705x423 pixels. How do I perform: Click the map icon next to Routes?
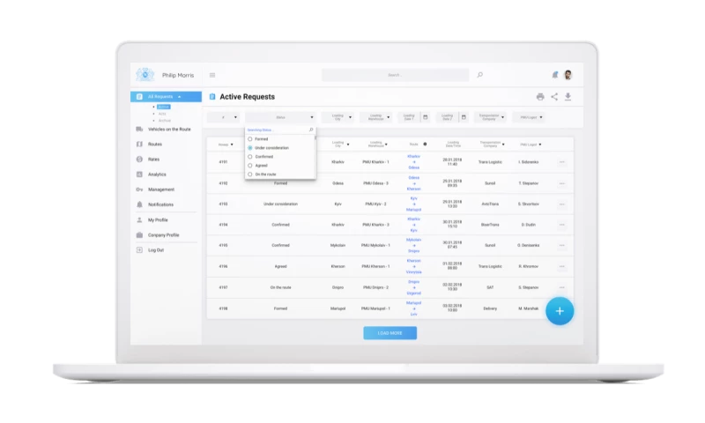[139, 145]
